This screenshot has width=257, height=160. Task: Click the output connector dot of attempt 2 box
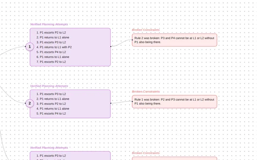point(111,103)
